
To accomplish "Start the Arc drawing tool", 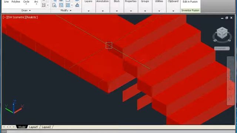I will 36,1.
